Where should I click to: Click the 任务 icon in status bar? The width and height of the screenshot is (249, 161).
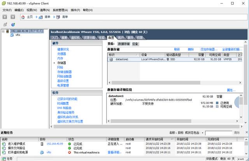tap(4, 159)
